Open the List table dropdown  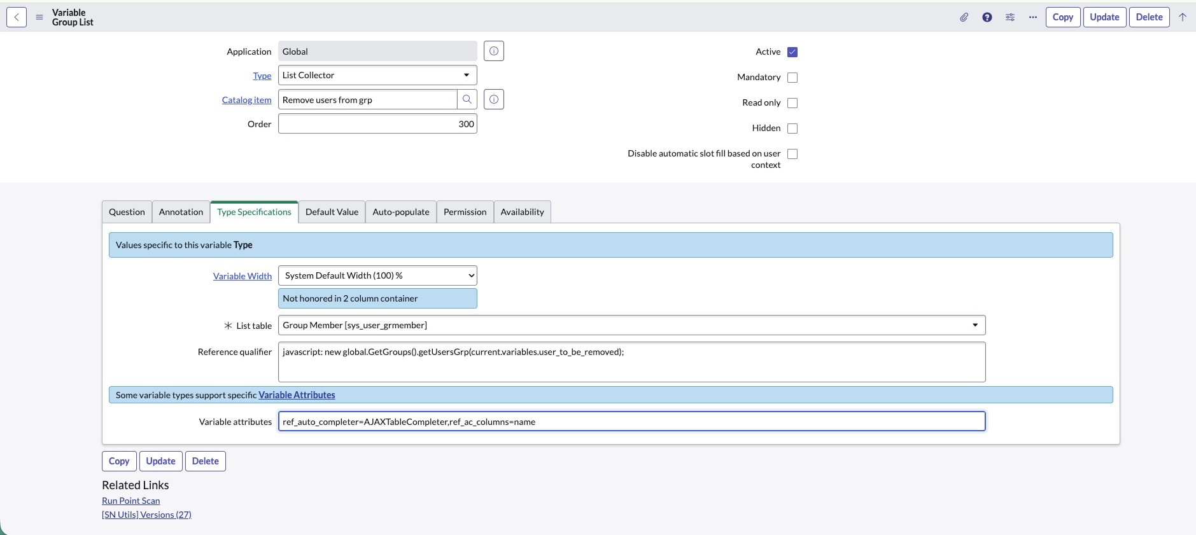[631, 325]
